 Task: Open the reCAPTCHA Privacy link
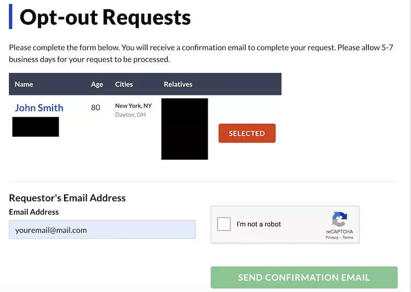[x=332, y=237]
